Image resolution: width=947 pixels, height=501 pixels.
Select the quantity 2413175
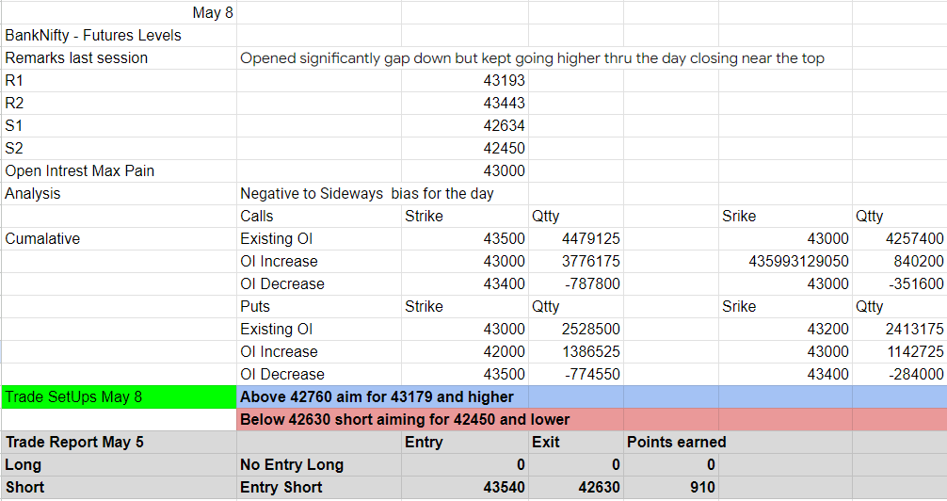click(899, 330)
